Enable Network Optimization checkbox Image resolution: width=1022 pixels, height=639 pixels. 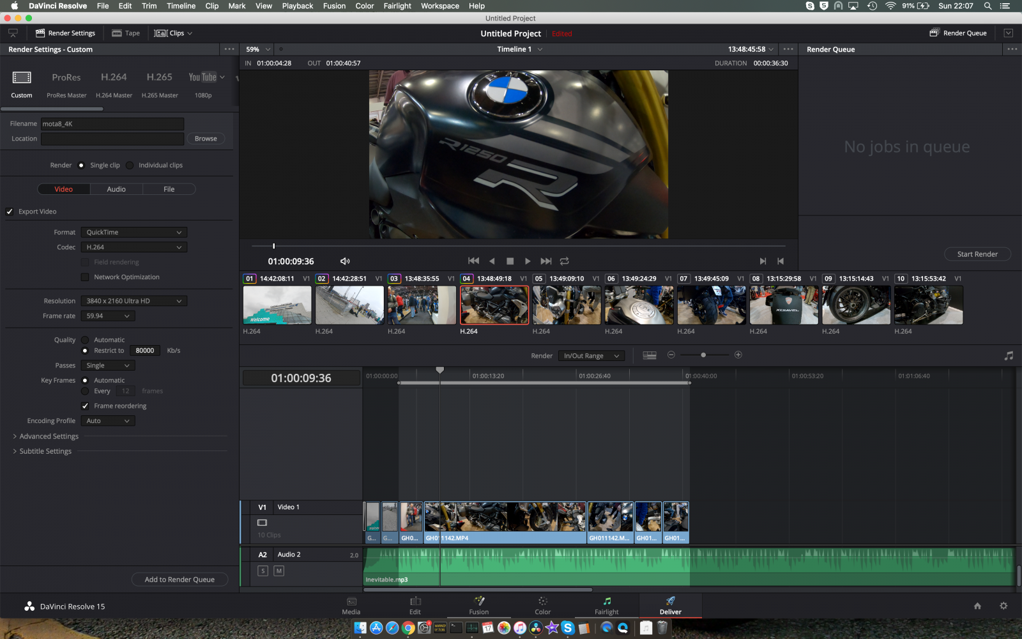pos(85,277)
